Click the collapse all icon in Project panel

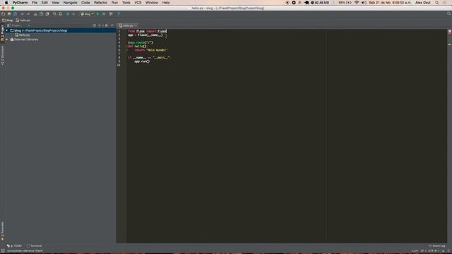pos(100,25)
